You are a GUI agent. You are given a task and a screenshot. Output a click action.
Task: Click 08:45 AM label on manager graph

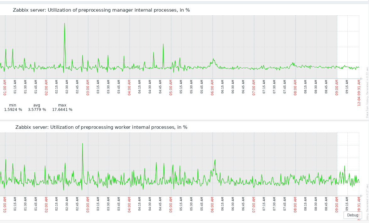326,87
